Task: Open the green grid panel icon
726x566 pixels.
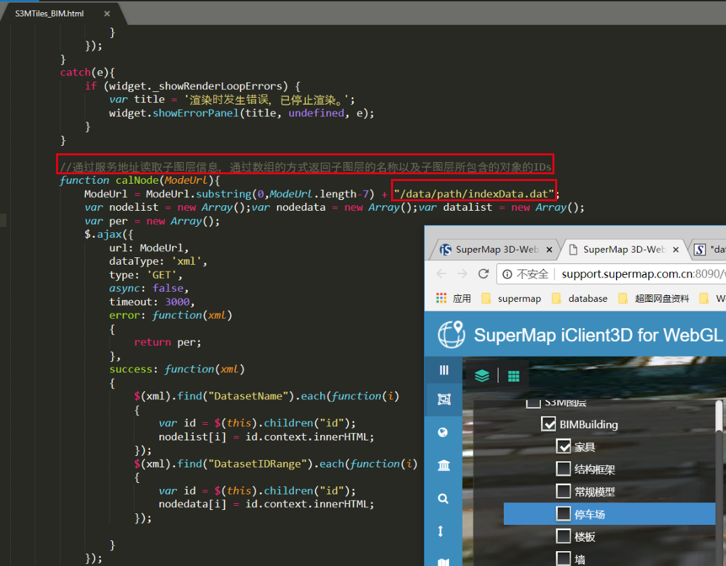Action: pyautogui.click(x=513, y=376)
